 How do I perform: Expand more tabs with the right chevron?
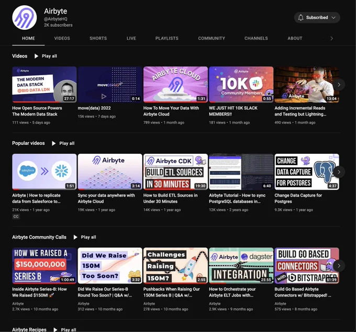click(331, 38)
